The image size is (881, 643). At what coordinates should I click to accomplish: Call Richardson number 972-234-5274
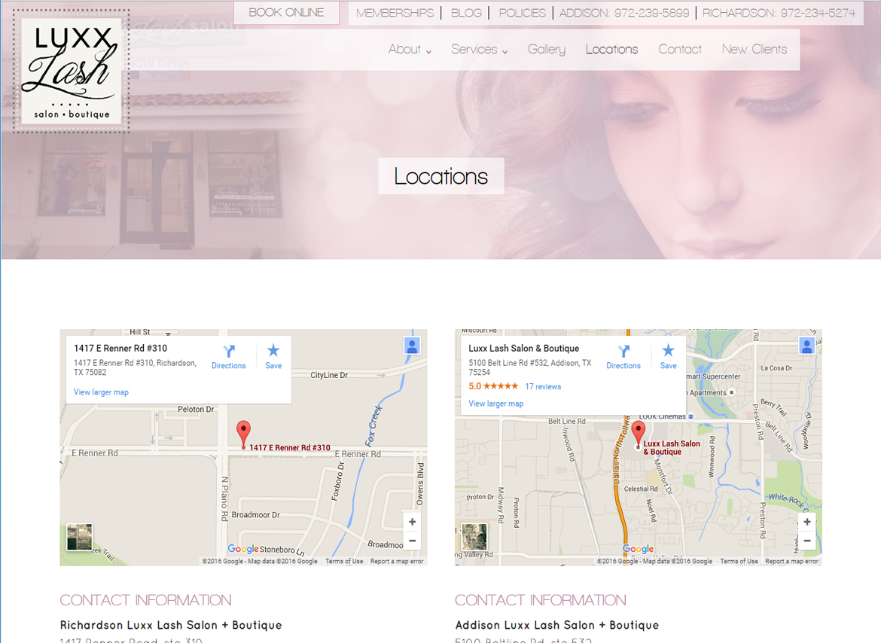(779, 13)
